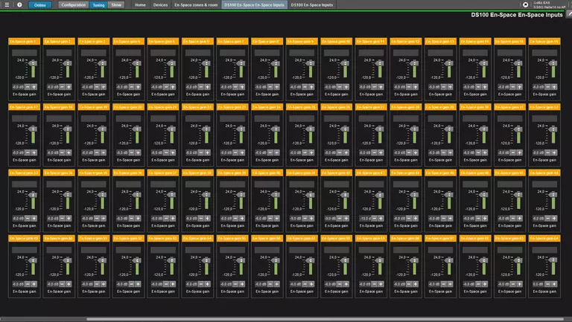Decrease En-Space gain 48 with minus button

(x=548, y=218)
